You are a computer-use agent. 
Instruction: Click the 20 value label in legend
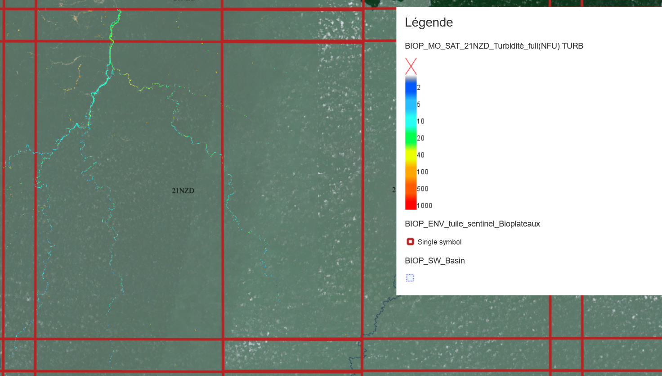point(420,138)
